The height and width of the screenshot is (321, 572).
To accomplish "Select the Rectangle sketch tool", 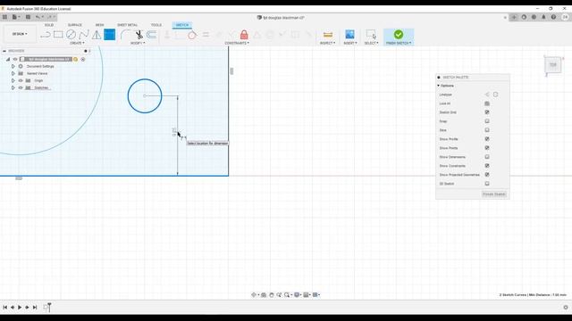I will [x=58, y=35].
